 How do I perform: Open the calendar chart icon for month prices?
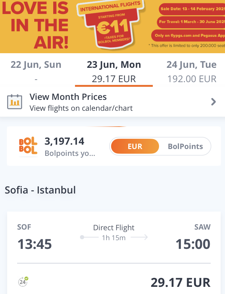[x=15, y=102]
